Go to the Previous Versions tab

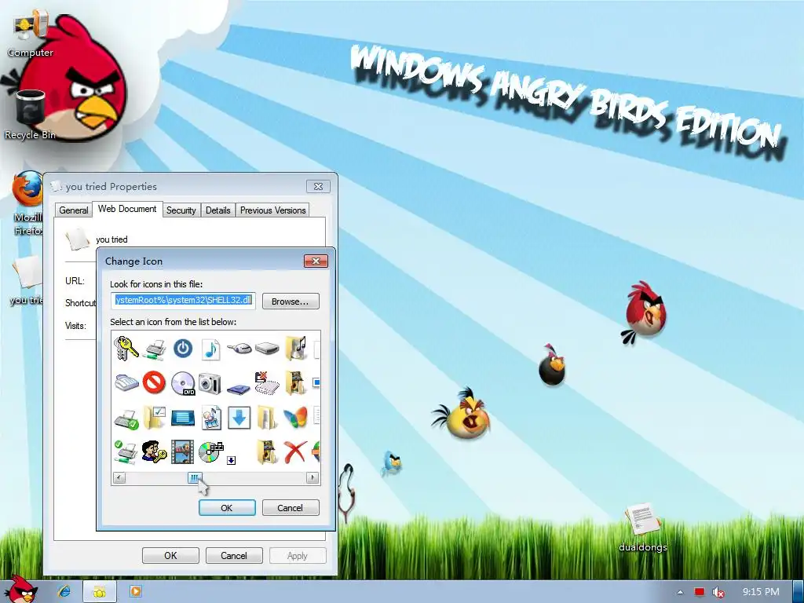point(272,210)
